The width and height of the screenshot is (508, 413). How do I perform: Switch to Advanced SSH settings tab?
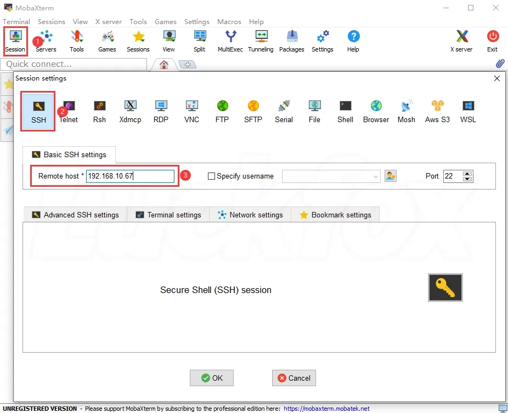tap(75, 215)
